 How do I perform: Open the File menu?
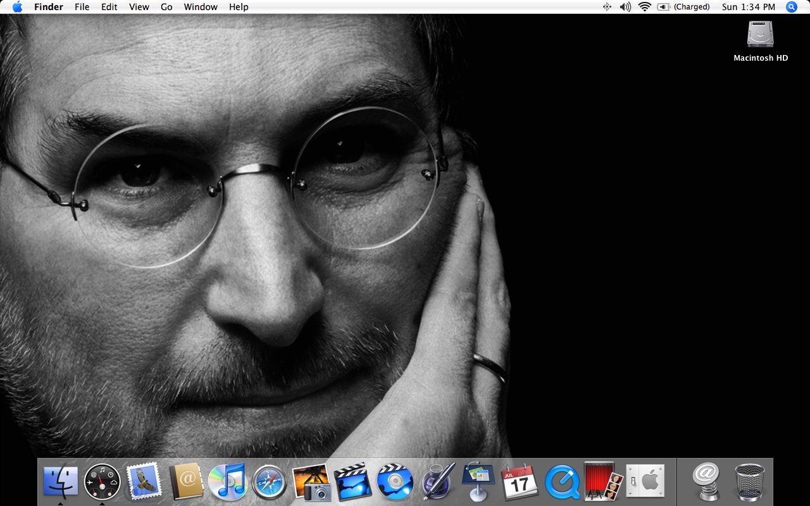point(82,7)
